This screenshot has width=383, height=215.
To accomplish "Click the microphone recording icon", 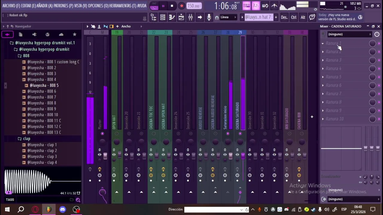I will [x=209, y=17].
